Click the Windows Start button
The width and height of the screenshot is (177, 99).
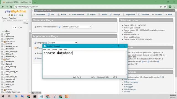3,97
